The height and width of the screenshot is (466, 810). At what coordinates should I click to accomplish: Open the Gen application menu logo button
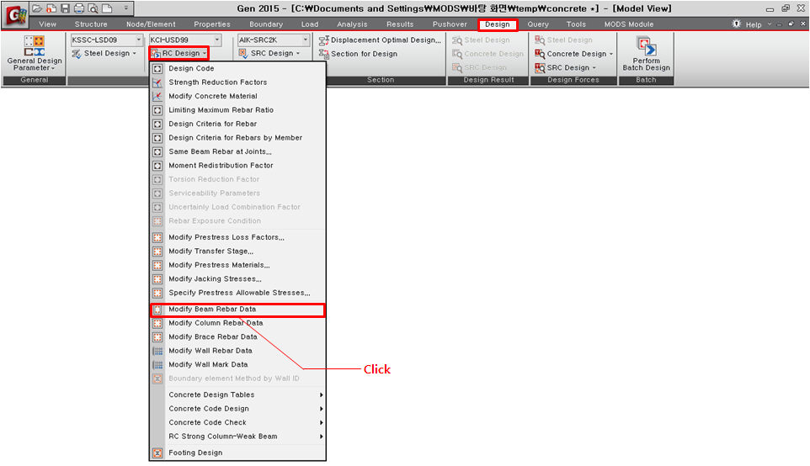[x=14, y=15]
